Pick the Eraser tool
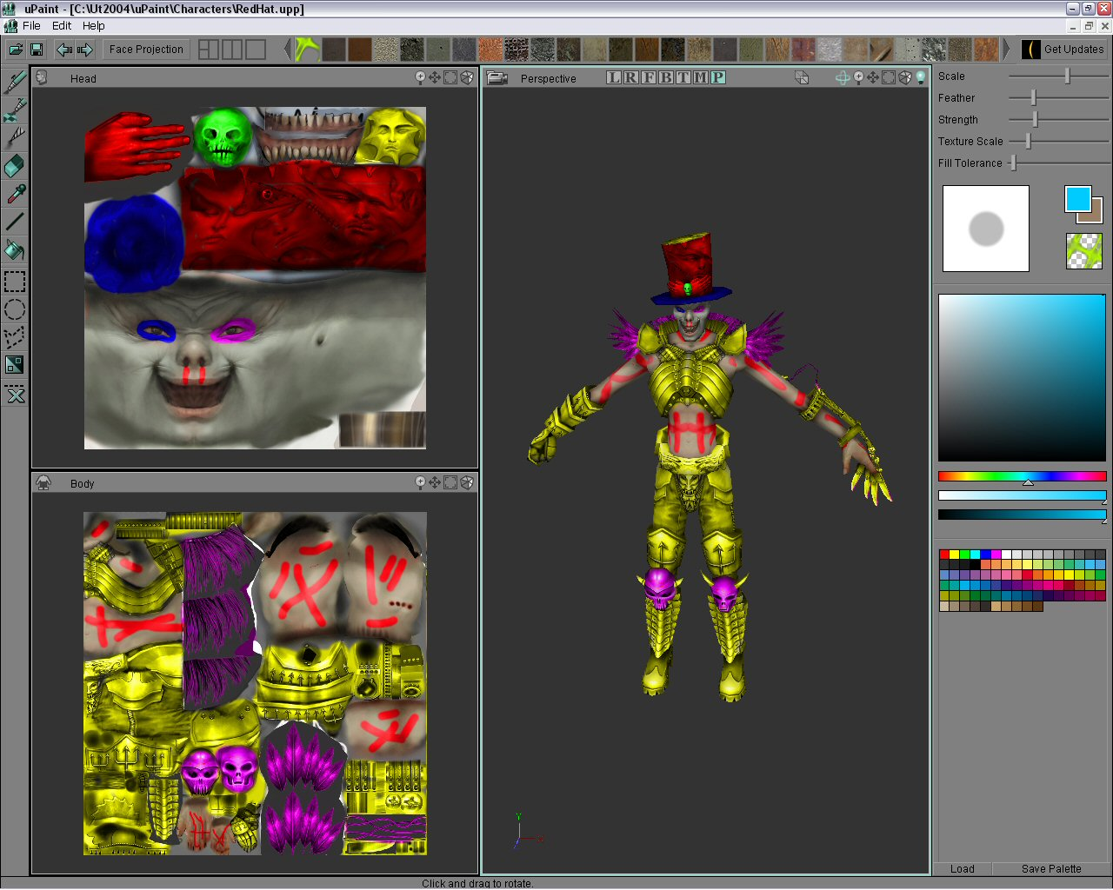This screenshot has width=1113, height=890. pyautogui.click(x=13, y=165)
